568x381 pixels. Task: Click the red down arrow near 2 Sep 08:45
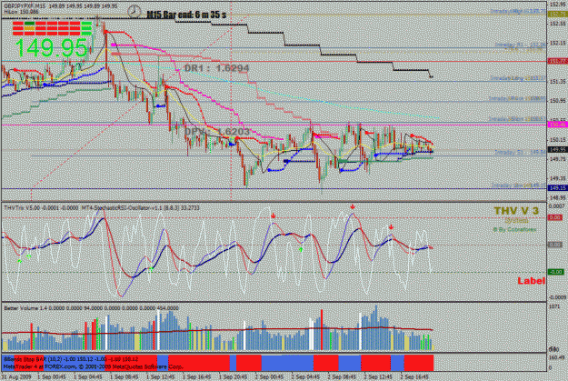coord(353,206)
